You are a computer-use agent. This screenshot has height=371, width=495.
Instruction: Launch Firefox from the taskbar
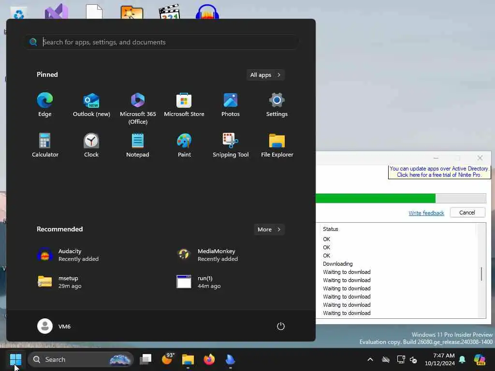coord(209,359)
